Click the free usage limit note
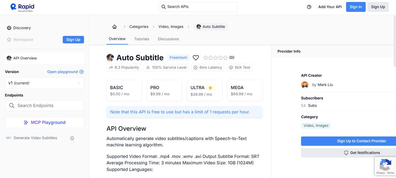The width and height of the screenshot is (396, 178). tap(184, 112)
